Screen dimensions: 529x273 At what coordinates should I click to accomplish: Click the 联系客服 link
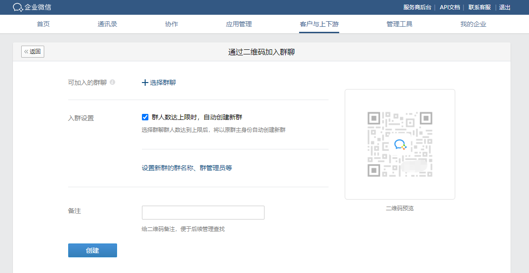pyautogui.click(x=480, y=7)
